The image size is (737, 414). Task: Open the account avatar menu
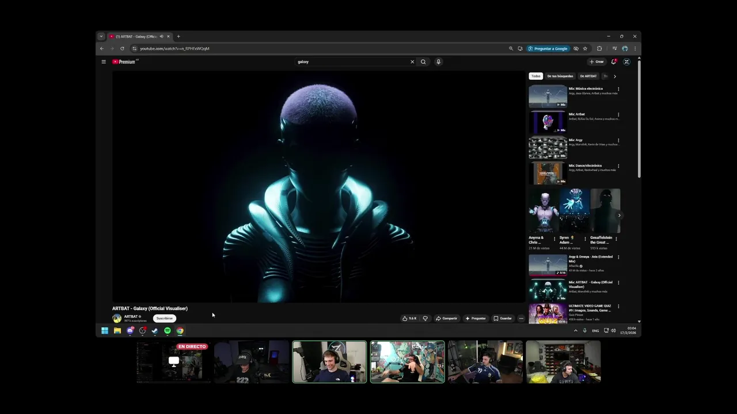pos(626,62)
